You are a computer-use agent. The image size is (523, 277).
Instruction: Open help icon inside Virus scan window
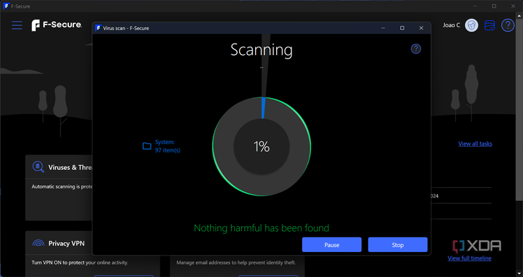point(416,49)
